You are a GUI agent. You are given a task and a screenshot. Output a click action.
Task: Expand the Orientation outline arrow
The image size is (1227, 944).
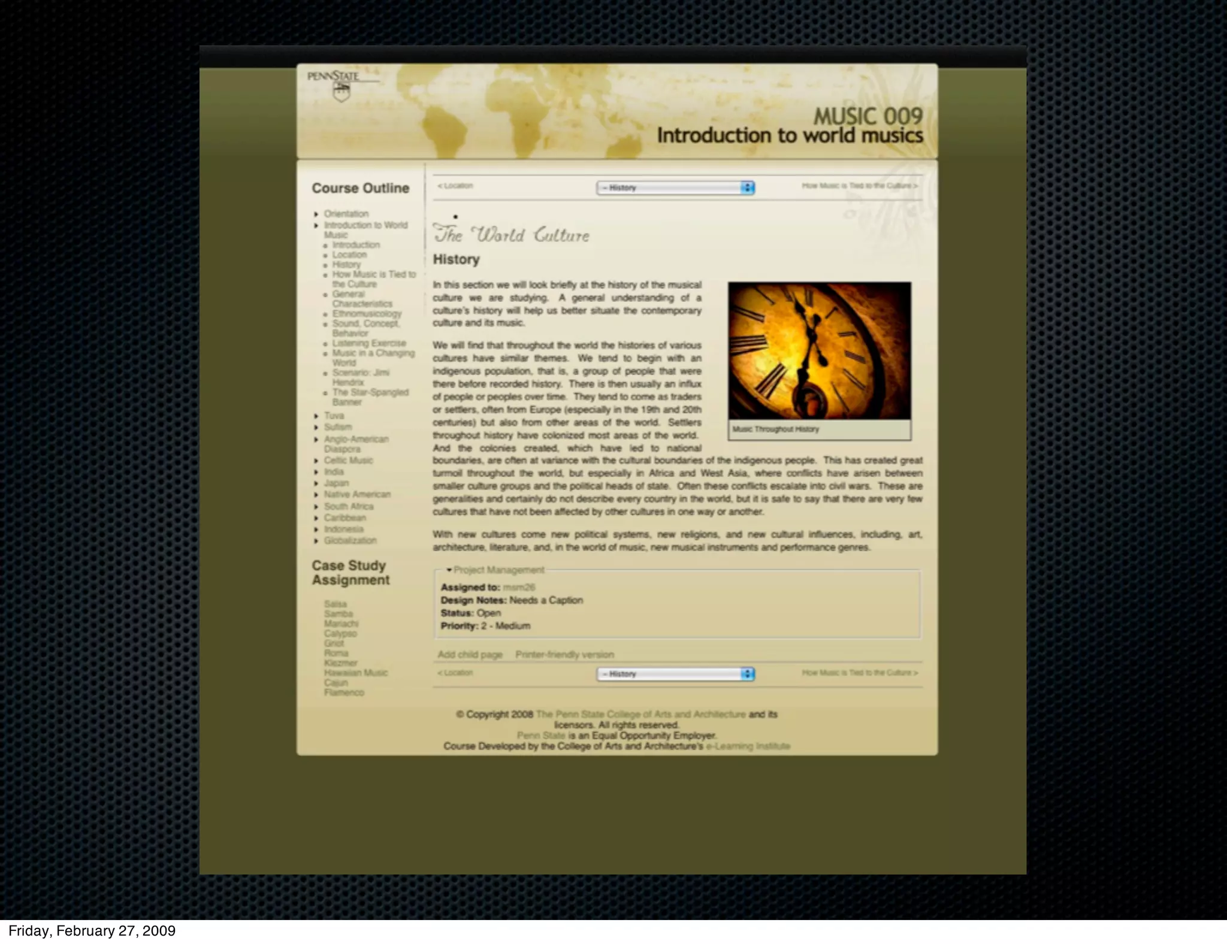(x=316, y=214)
